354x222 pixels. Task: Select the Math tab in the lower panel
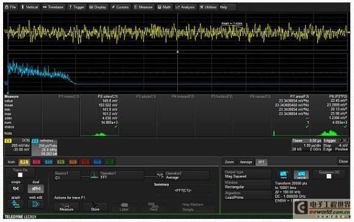11,162
